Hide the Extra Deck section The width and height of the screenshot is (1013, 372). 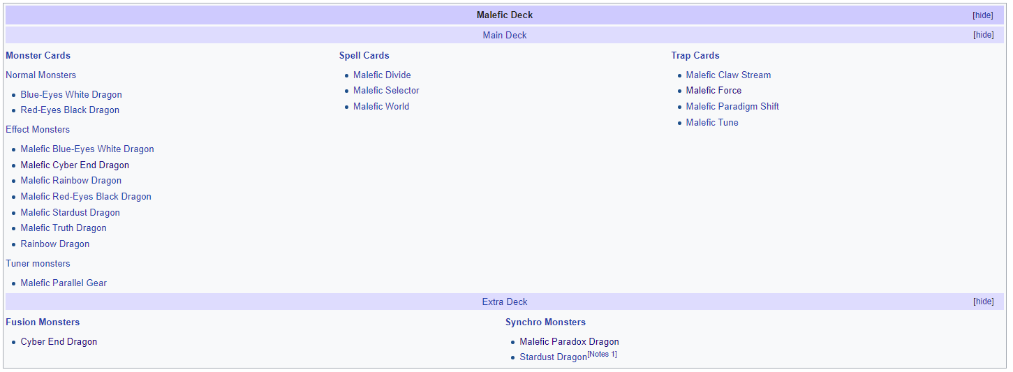click(983, 302)
